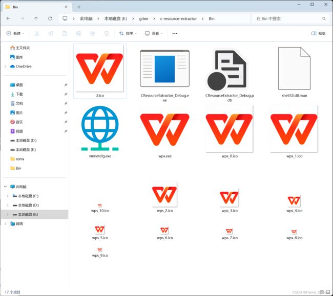333x296 pixels.
Task: Click the search box for Bin
Action: click(x=290, y=18)
